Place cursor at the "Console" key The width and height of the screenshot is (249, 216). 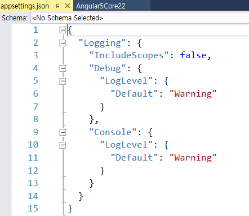click(x=113, y=132)
